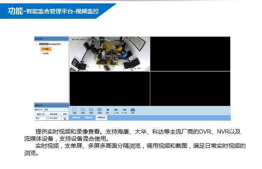This screenshot has width=262, height=169.
Task: Open the 地图监控 tab
Action: coord(89,118)
